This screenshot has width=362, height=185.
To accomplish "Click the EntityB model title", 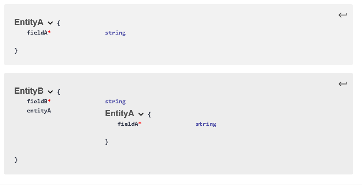I will coord(29,91).
